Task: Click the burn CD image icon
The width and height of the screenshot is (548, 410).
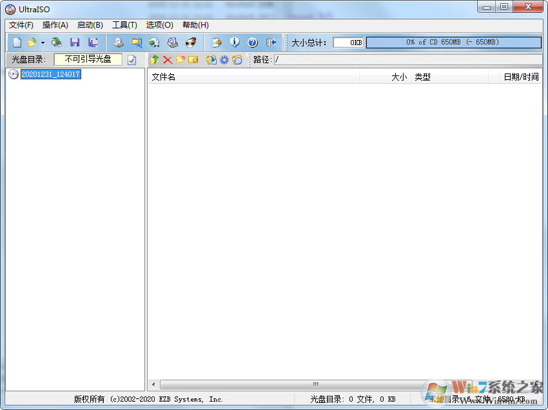Action: tap(190, 42)
